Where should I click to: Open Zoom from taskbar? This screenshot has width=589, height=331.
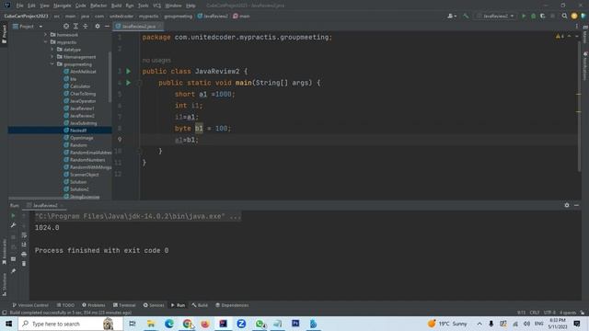click(x=241, y=324)
